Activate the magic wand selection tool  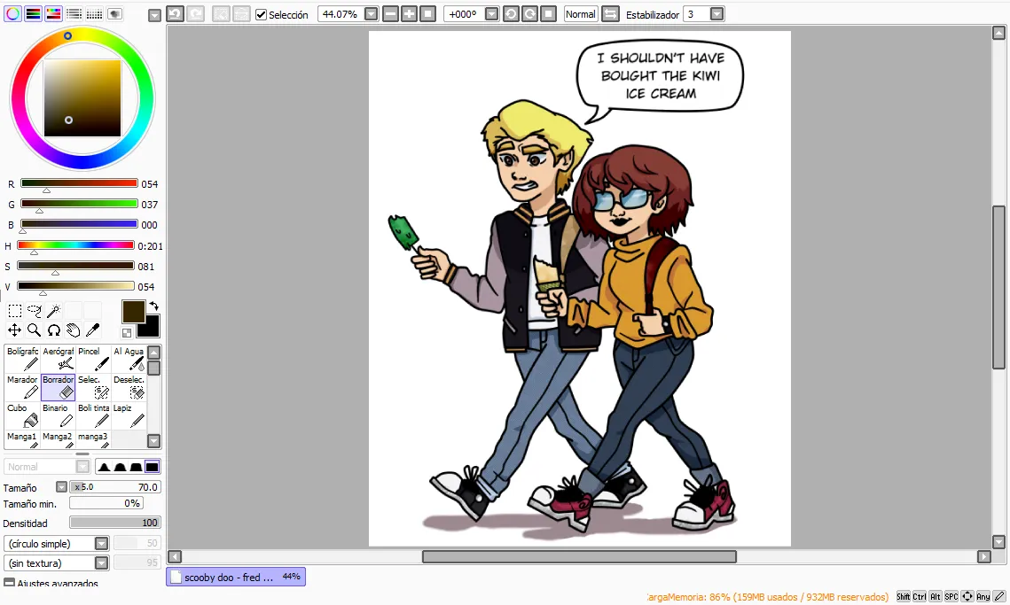(x=53, y=312)
